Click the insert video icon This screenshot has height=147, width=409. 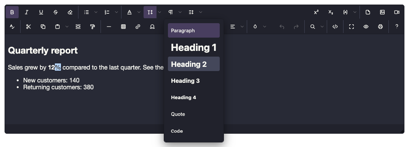tap(397, 12)
